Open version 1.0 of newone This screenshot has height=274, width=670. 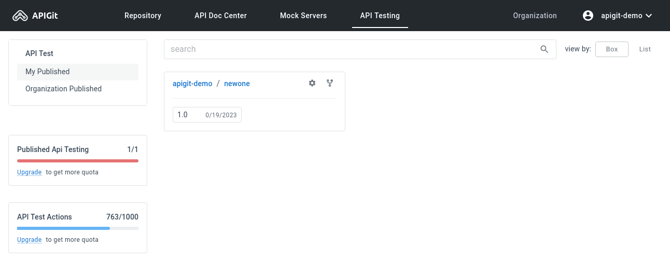tap(207, 115)
